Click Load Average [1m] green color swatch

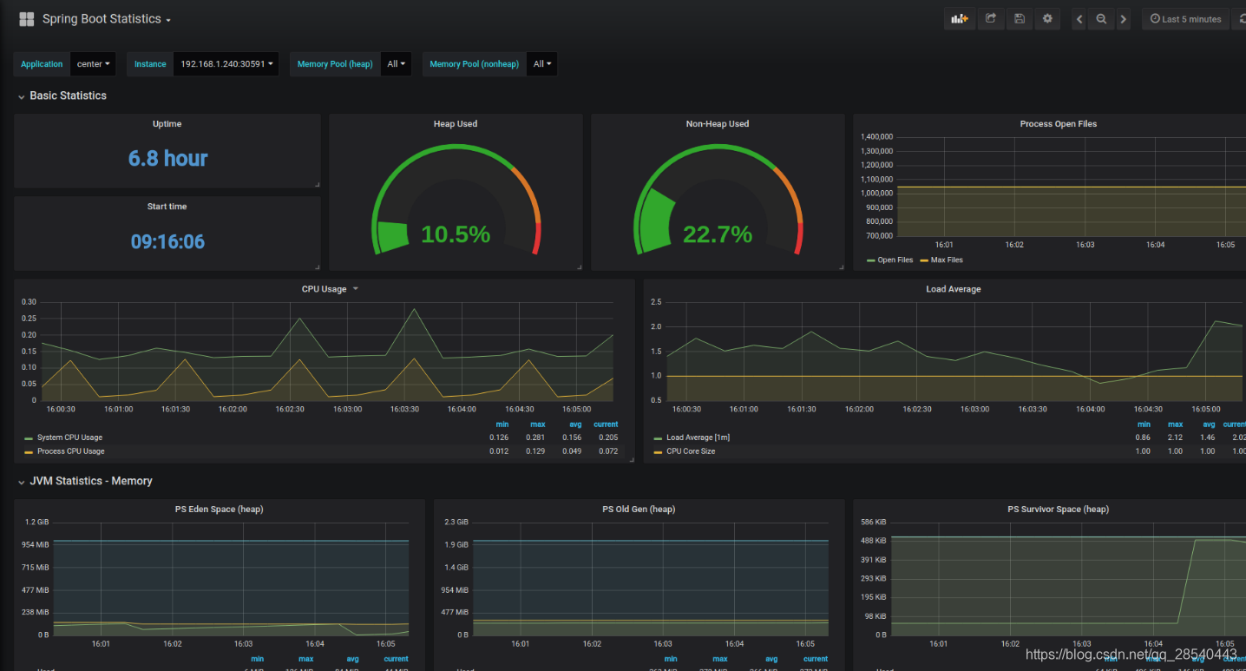pyautogui.click(x=658, y=438)
